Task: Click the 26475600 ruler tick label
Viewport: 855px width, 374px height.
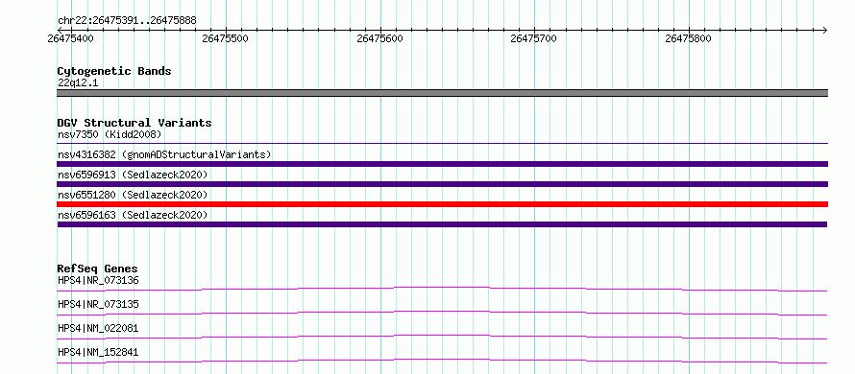Action: [380, 38]
